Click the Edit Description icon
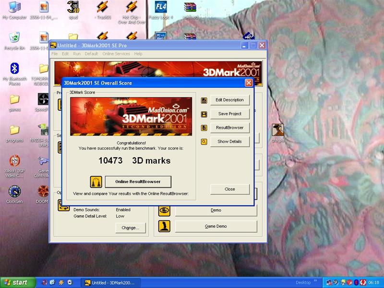This screenshot has width=384, height=288. point(204,100)
